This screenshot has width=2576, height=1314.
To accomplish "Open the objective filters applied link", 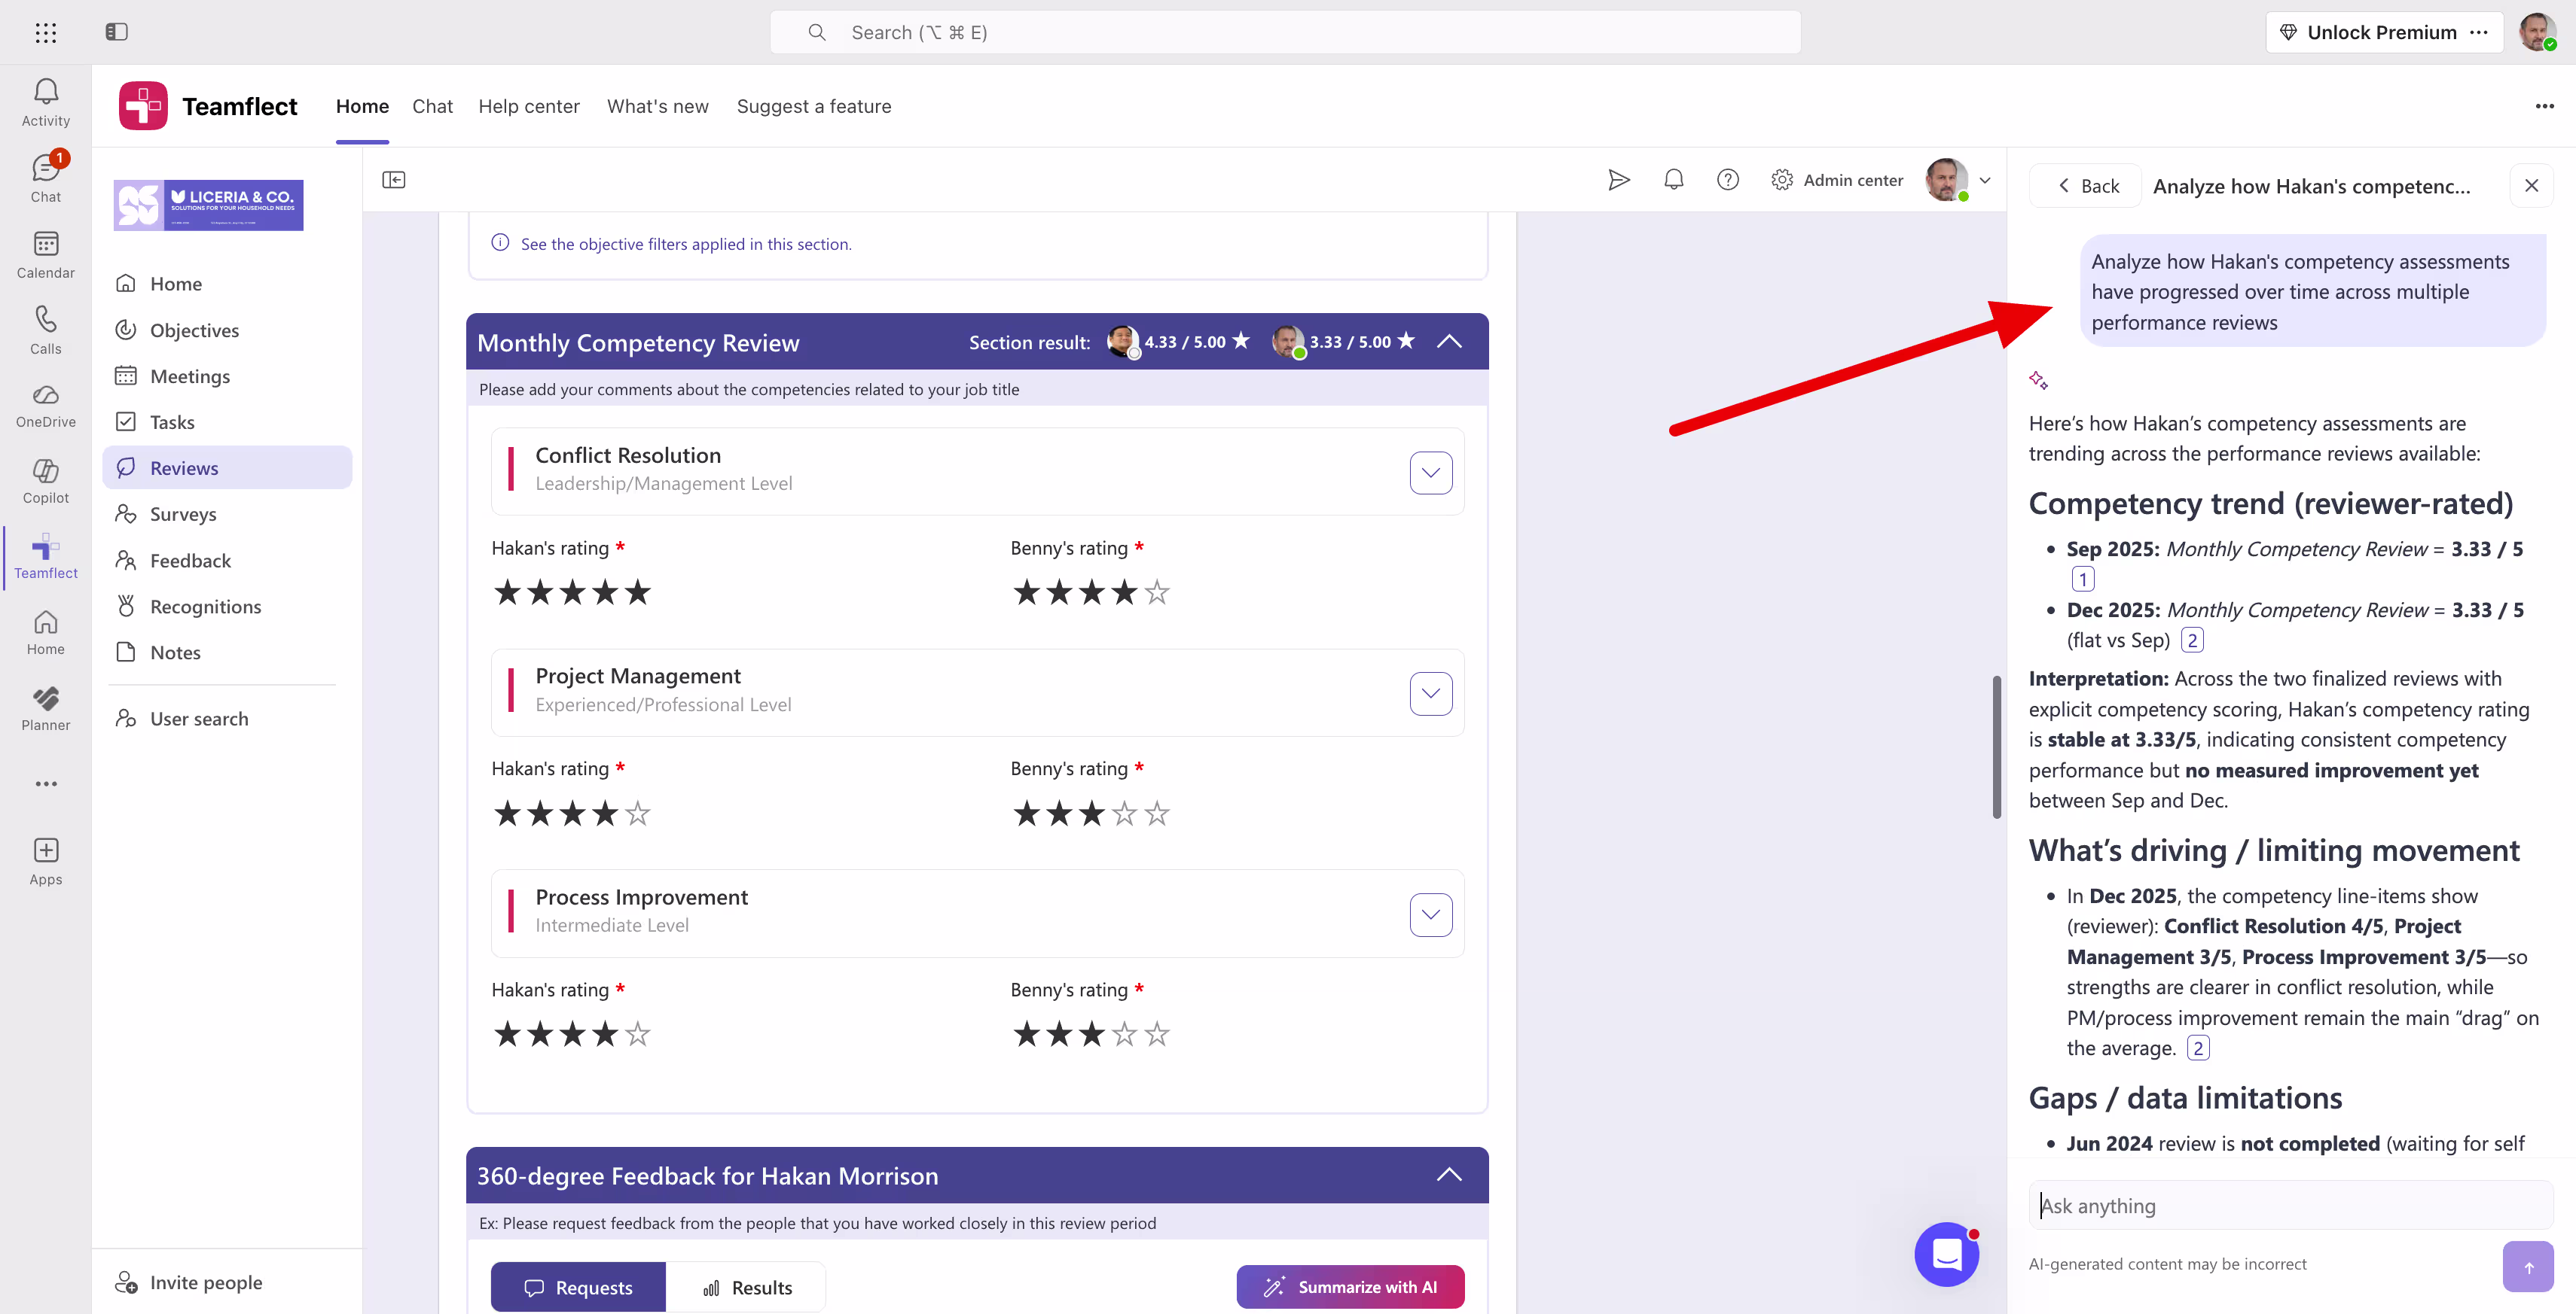I will click(x=686, y=244).
